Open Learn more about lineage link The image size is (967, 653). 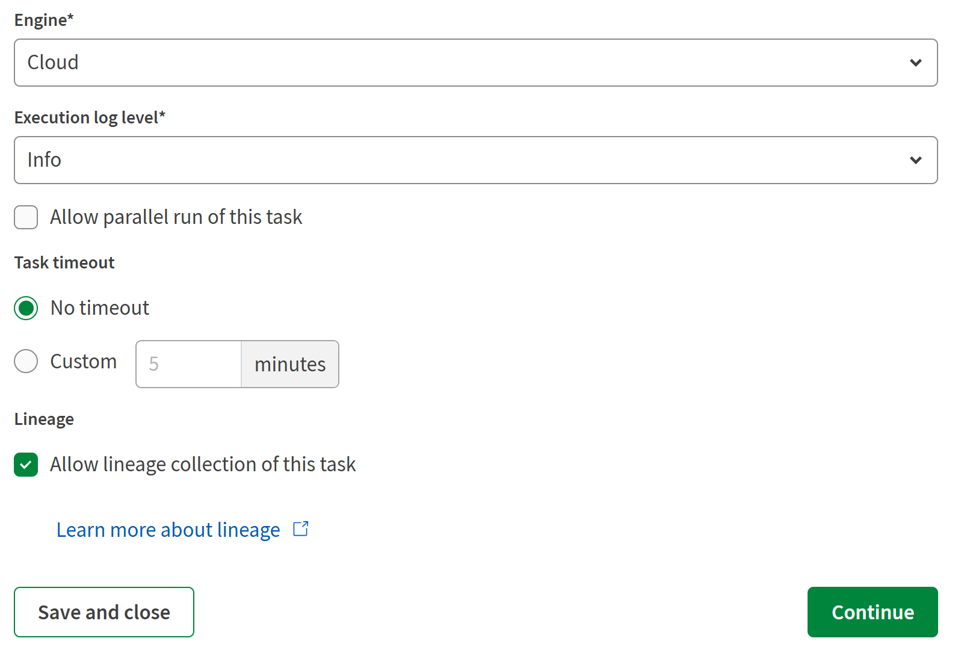[168, 530]
